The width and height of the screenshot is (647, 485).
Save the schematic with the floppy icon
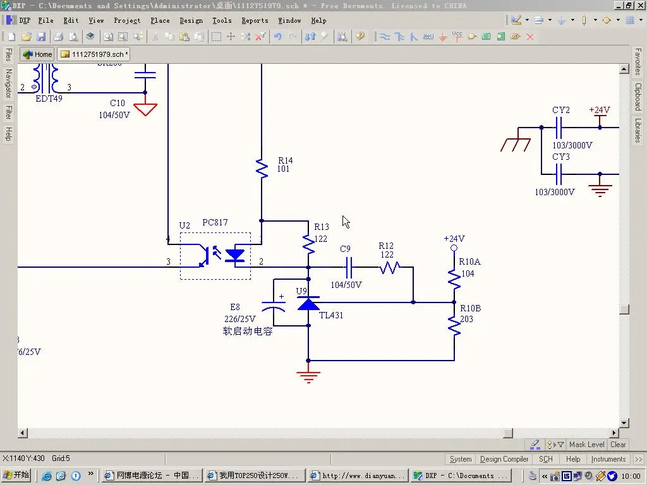click(x=41, y=37)
